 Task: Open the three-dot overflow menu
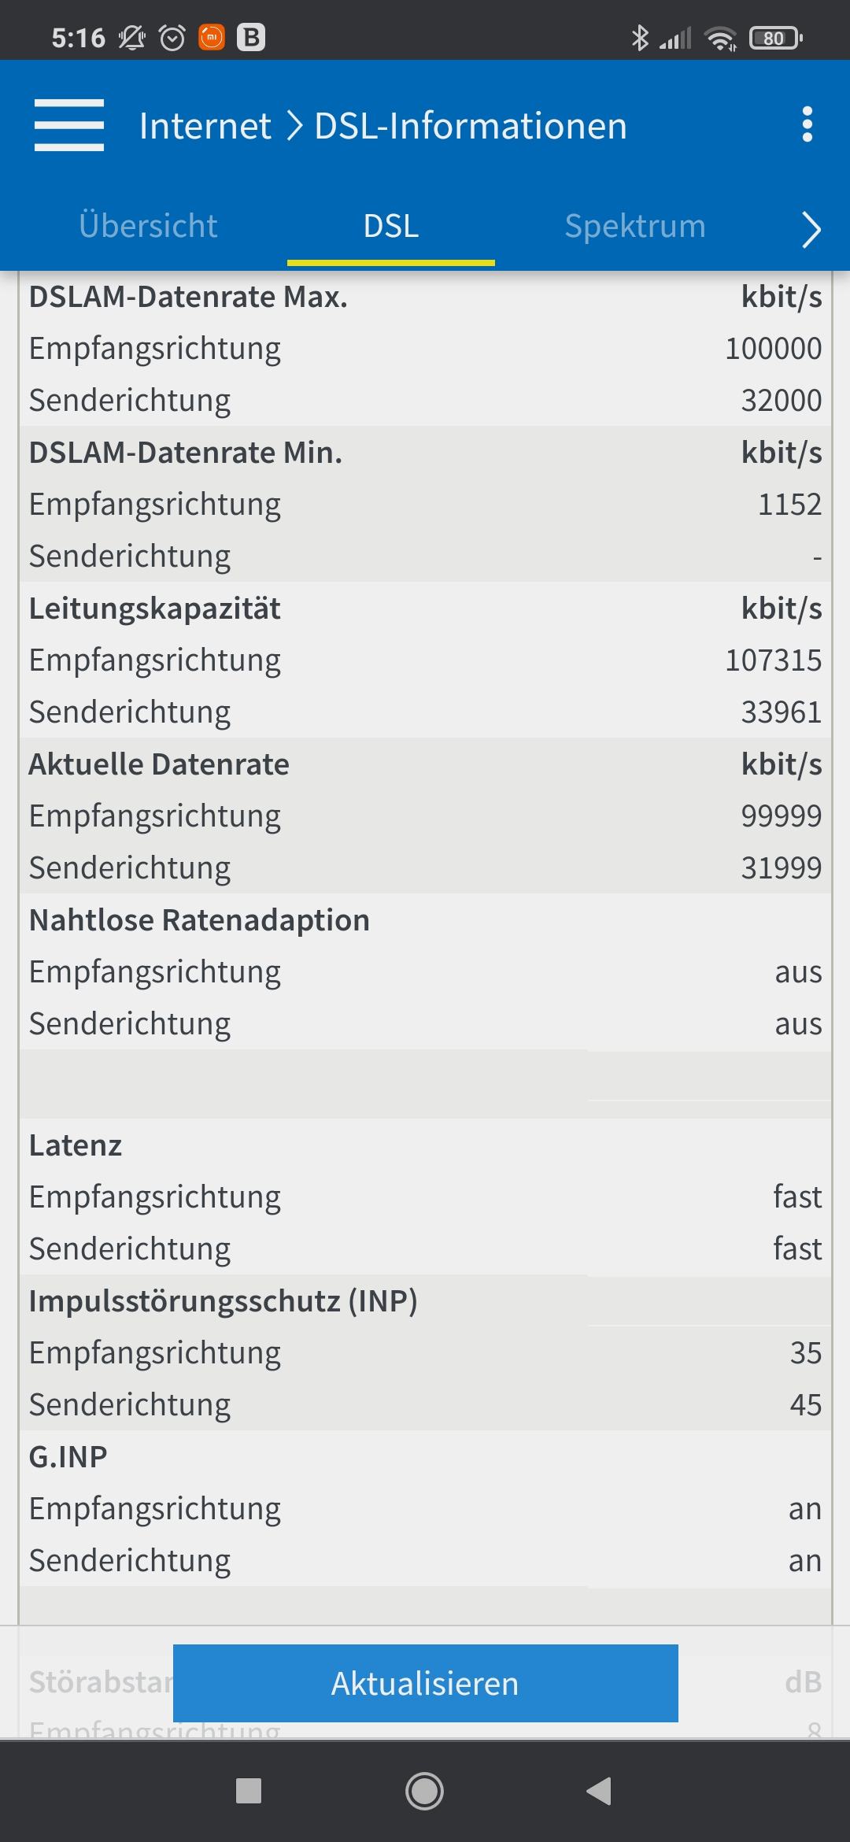pos(807,125)
